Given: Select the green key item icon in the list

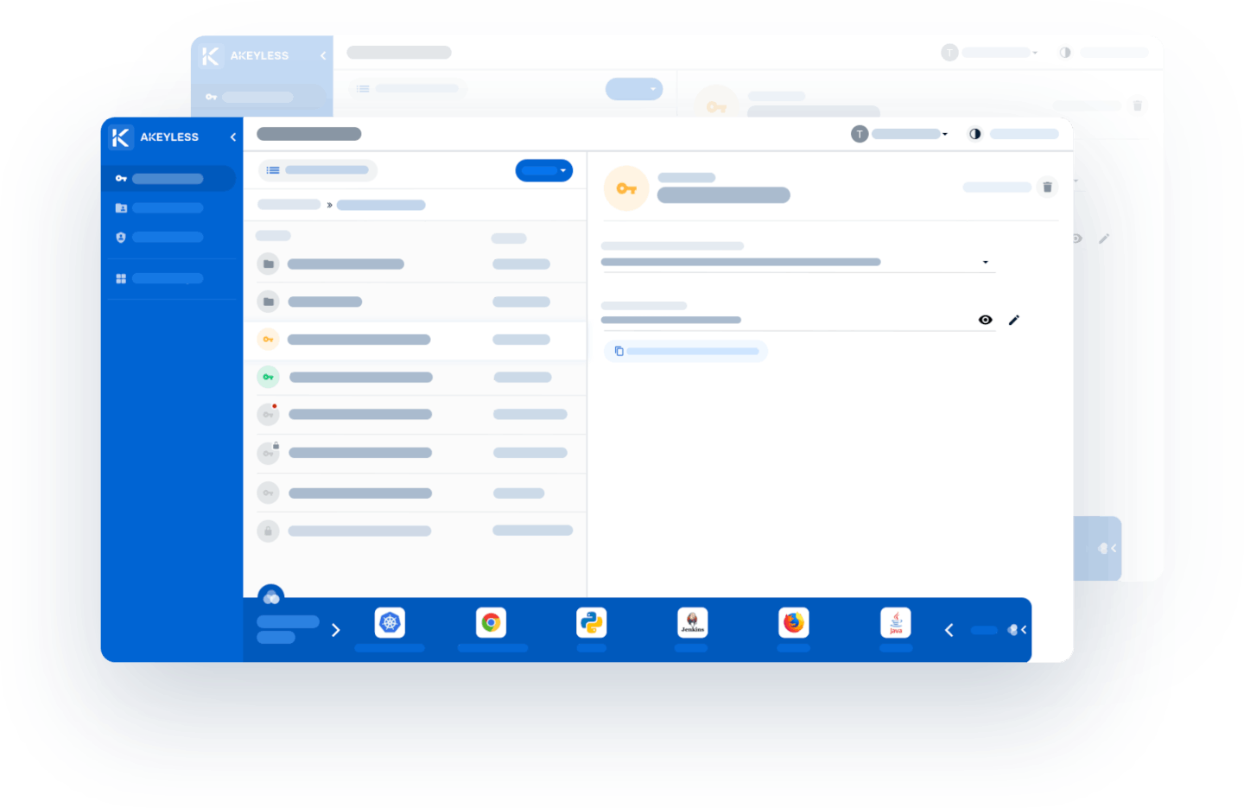Looking at the screenshot, I should point(269,377).
